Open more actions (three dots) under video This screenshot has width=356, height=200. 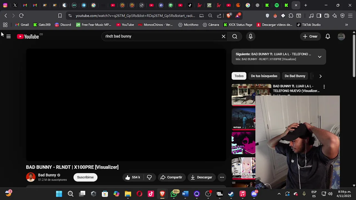[222, 177]
